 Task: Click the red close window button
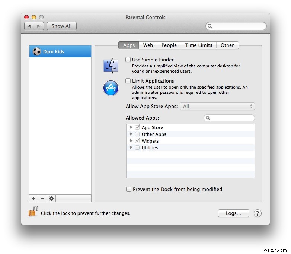(26, 17)
